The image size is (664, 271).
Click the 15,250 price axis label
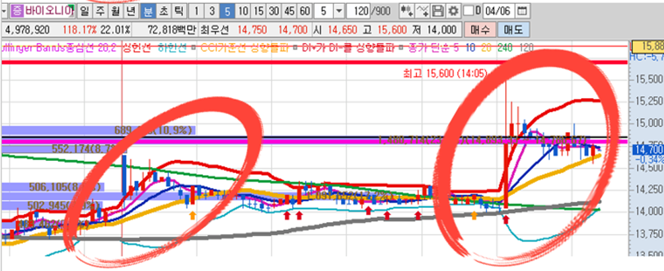click(x=649, y=101)
